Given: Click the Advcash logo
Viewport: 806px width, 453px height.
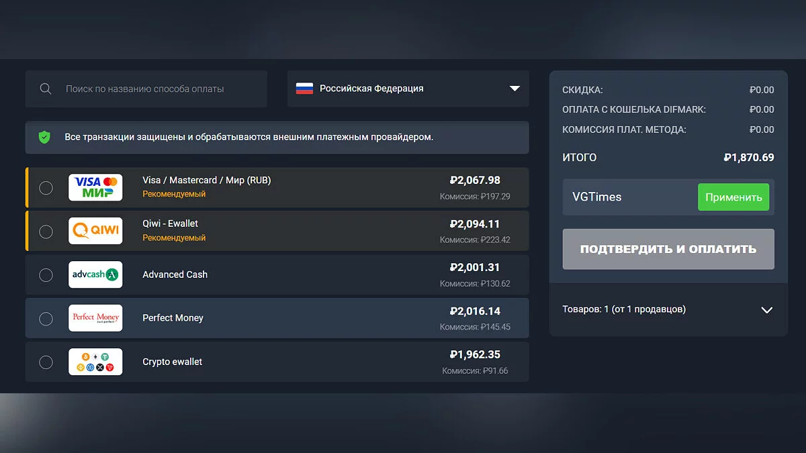Looking at the screenshot, I should [x=95, y=274].
